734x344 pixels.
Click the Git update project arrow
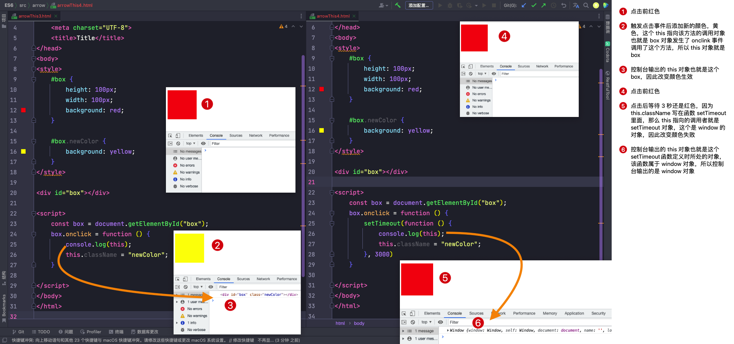click(524, 5)
